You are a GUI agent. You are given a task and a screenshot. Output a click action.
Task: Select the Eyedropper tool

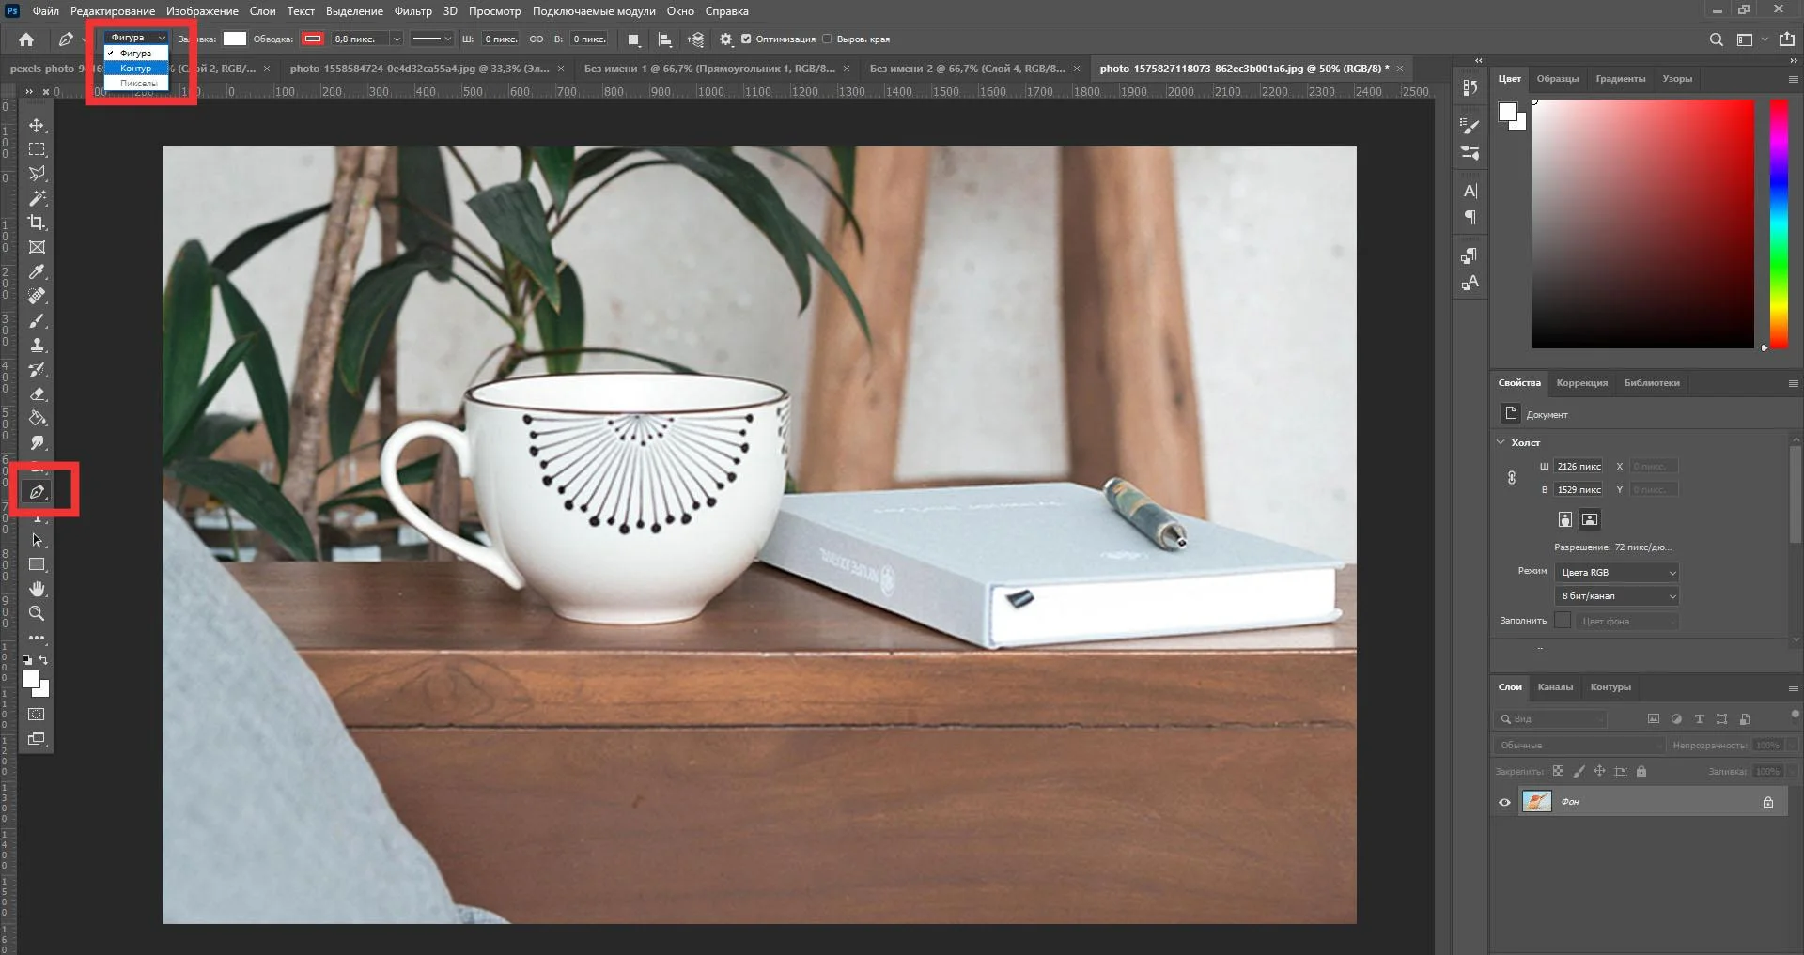[x=37, y=271]
